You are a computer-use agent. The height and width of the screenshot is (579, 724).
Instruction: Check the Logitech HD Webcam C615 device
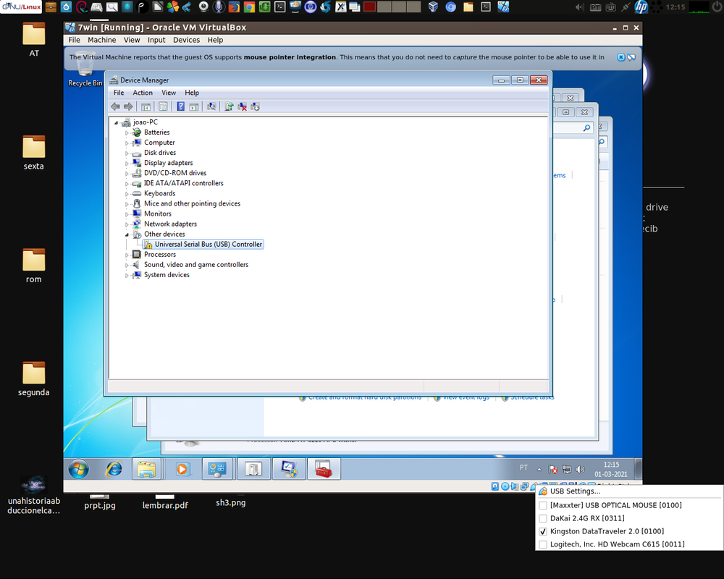(544, 544)
